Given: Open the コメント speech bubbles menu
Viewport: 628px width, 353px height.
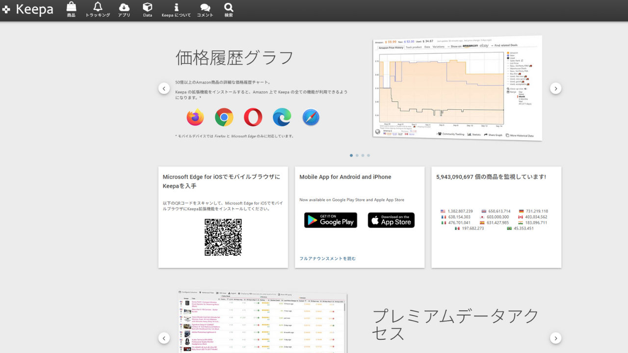Looking at the screenshot, I should click(205, 10).
